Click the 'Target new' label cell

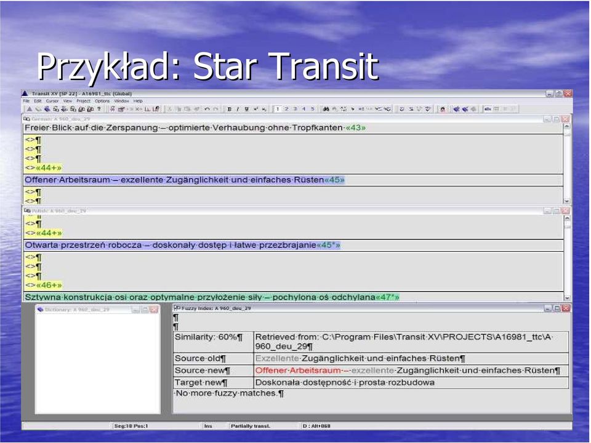[x=214, y=382]
